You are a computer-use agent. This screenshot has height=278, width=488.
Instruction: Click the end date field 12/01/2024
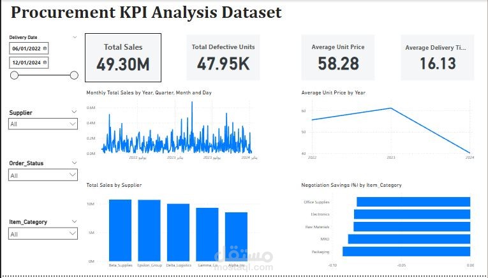[x=29, y=62]
